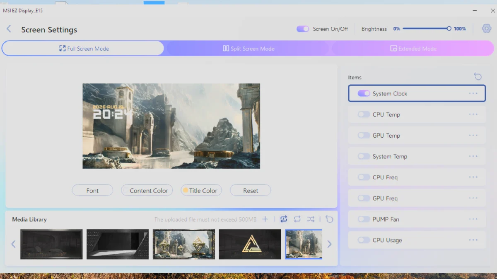This screenshot has width=497, height=279.
Task: Enable the PUMP Fan toggle
Action: pos(364,219)
